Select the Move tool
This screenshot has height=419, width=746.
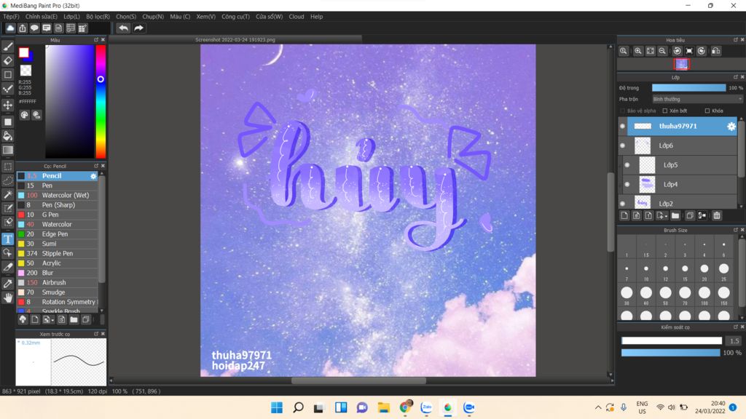coord(7,105)
